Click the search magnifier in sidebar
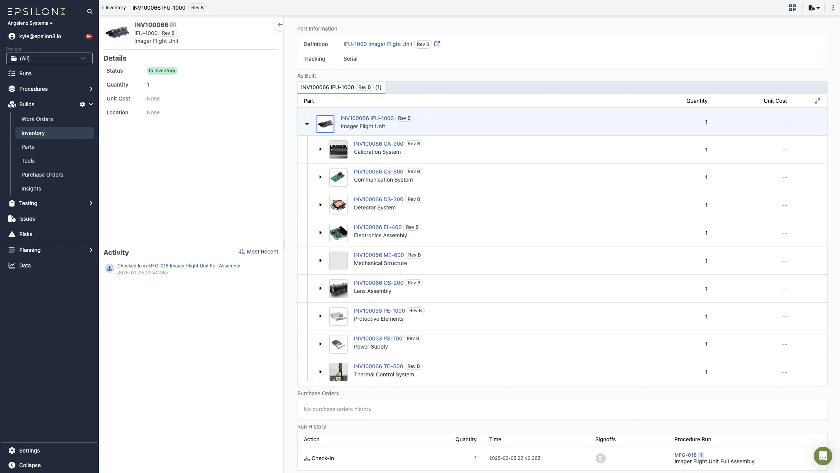The height and width of the screenshot is (473, 840). pyautogui.click(x=90, y=12)
